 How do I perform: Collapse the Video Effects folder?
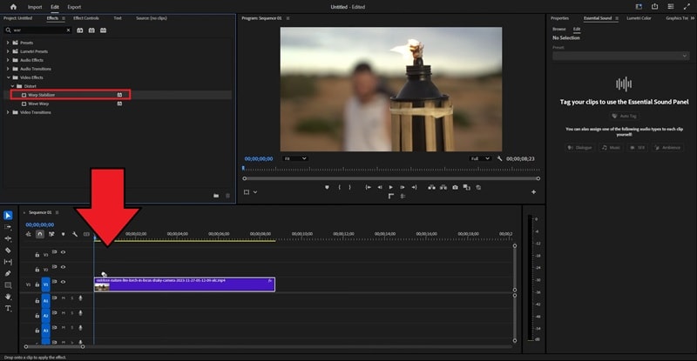(x=8, y=77)
